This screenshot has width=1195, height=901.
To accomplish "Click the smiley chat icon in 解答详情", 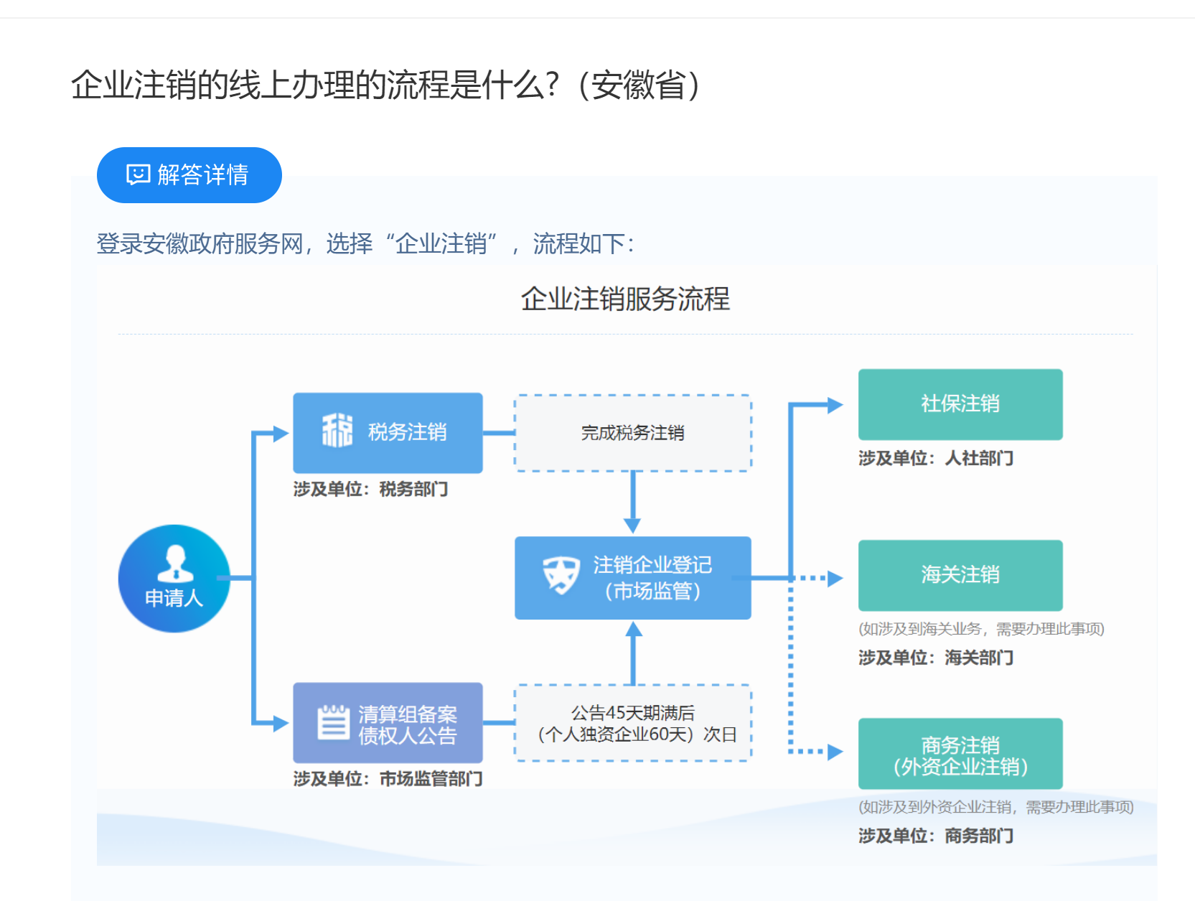I will [138, 174].
